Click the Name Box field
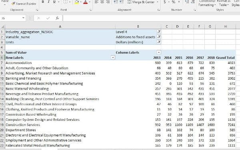The width and height of the screenshot is (240, 150). 11,18
